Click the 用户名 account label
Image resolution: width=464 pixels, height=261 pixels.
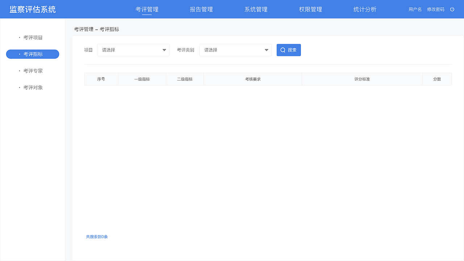(415, 9)
